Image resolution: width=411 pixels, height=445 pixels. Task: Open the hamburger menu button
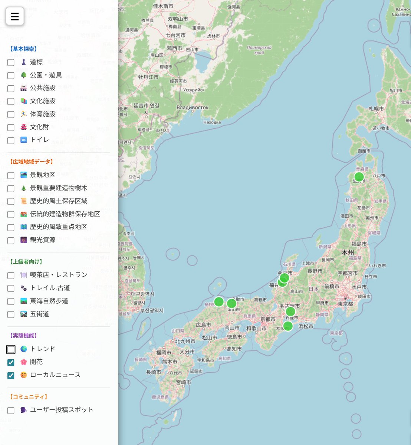click(15, 16)
